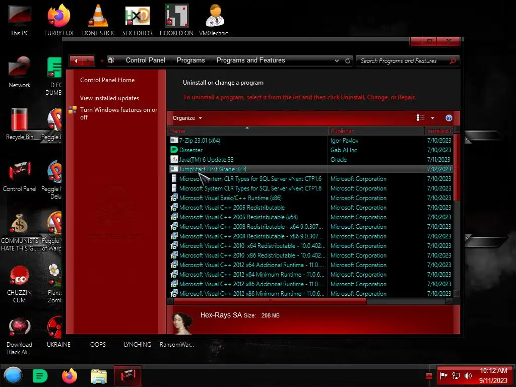Open the Download Black Ali desktop icon

(x=20, y=336)
